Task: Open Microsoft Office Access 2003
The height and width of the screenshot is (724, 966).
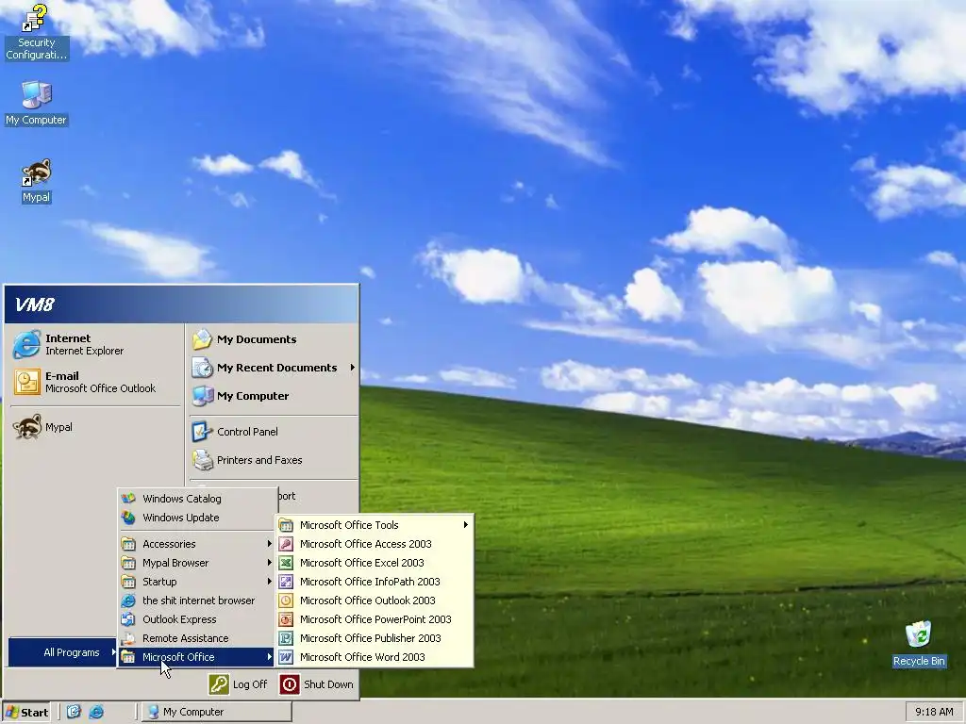Action: pos(374,544)
